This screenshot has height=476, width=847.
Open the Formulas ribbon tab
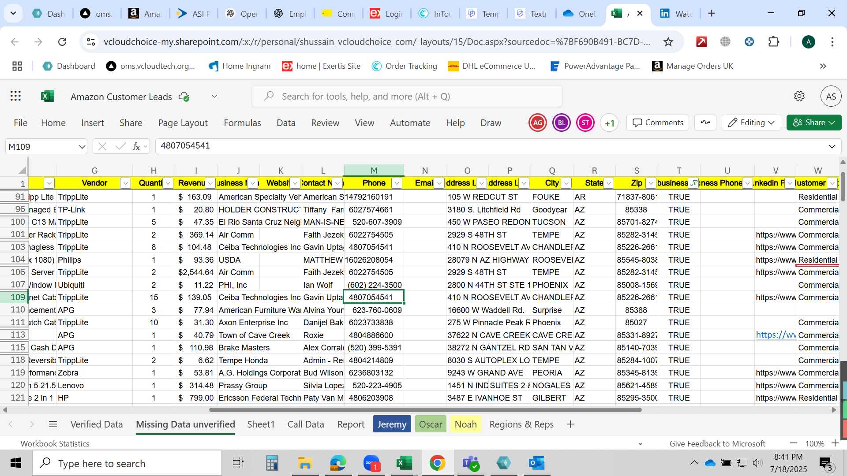[242, 123]
